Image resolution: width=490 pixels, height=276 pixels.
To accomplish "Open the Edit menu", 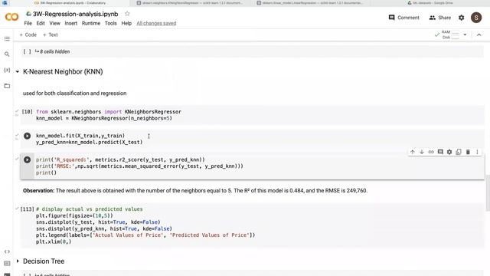I will coord(41,23).
